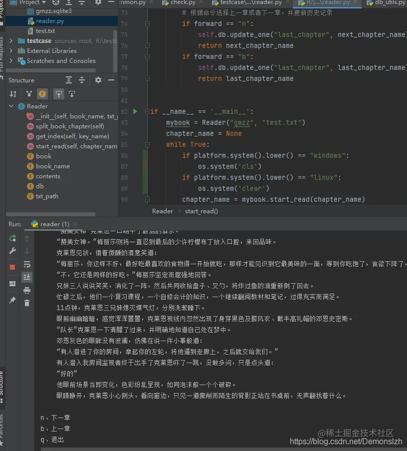
Task: Toggle showing fields in the Structure view
Action: coord(42,94)
